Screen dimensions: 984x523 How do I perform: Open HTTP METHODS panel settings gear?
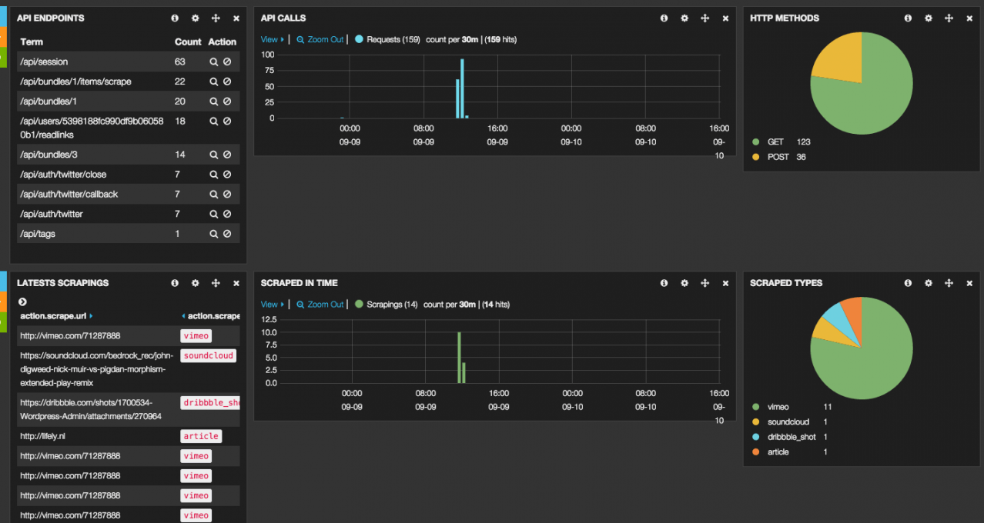pyautogui.click(x=929, y=18)
